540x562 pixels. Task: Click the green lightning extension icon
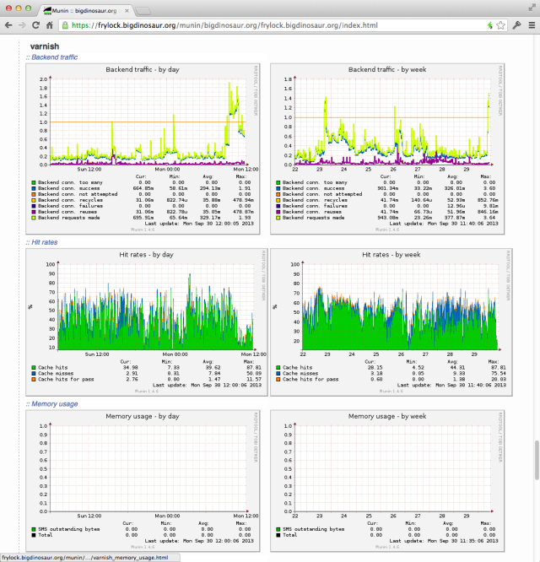point(490,25)
